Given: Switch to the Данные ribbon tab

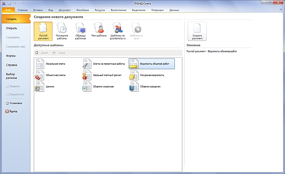Looking at the screenshot, I should pyautogui.click(x=174, y=10).
